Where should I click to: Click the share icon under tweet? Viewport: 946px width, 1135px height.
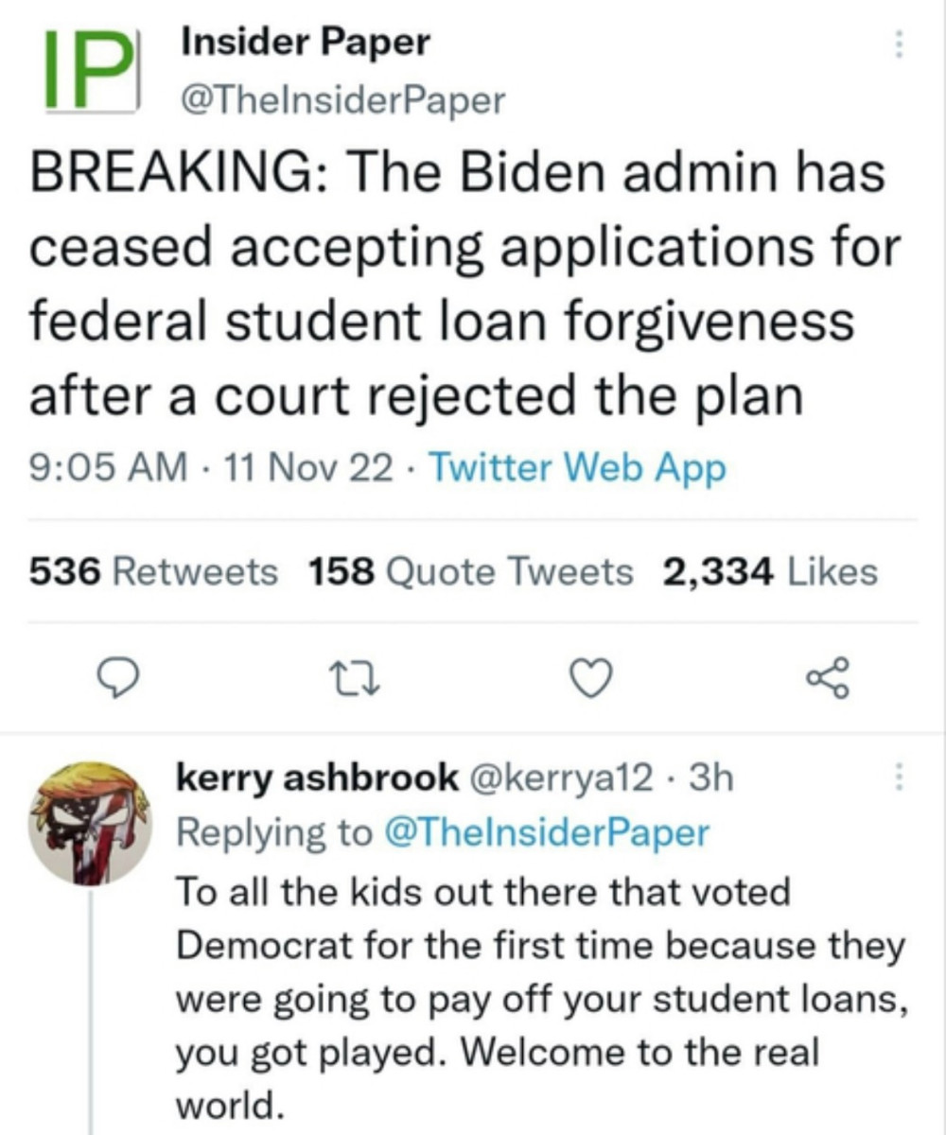(829, 678)
